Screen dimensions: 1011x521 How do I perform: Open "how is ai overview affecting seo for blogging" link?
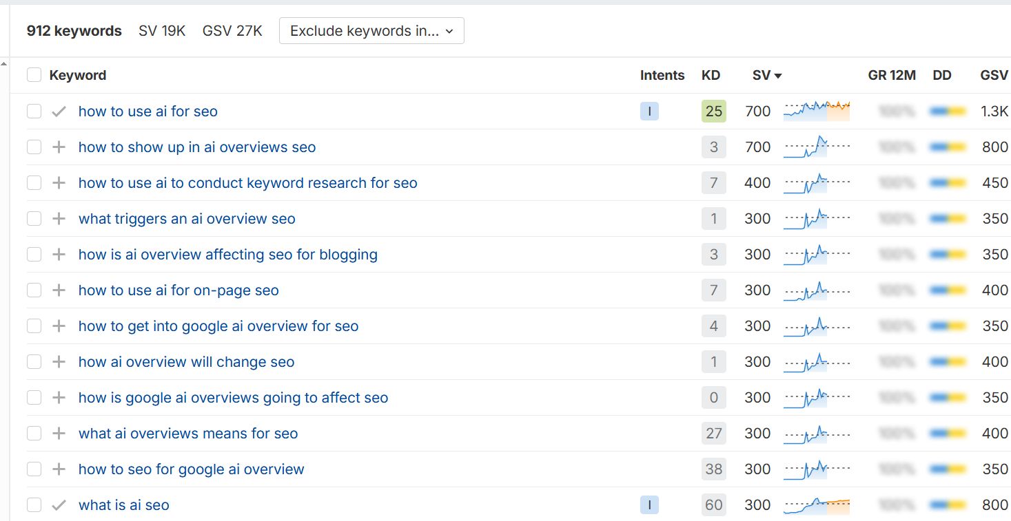228,255
